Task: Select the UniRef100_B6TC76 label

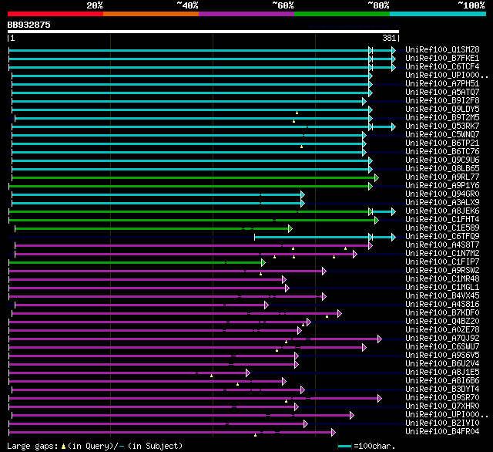Action: click(442, 152)
